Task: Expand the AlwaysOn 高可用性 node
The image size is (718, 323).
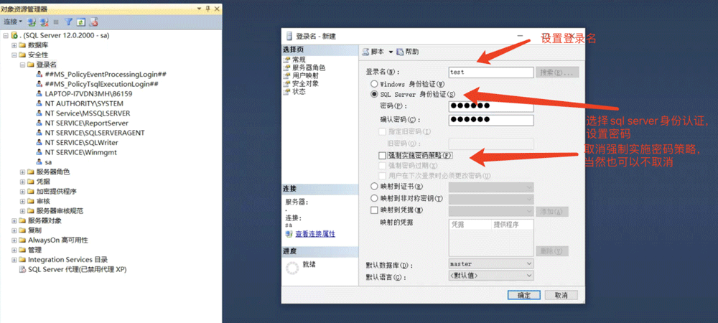Action: (x=14, y=240)
